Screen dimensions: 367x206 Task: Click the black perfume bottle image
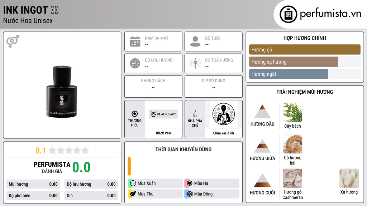(x=62, y=92)
